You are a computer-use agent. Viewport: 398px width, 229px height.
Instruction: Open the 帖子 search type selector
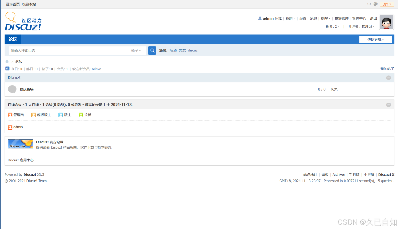pyautogui.click(x=137, y=50)
